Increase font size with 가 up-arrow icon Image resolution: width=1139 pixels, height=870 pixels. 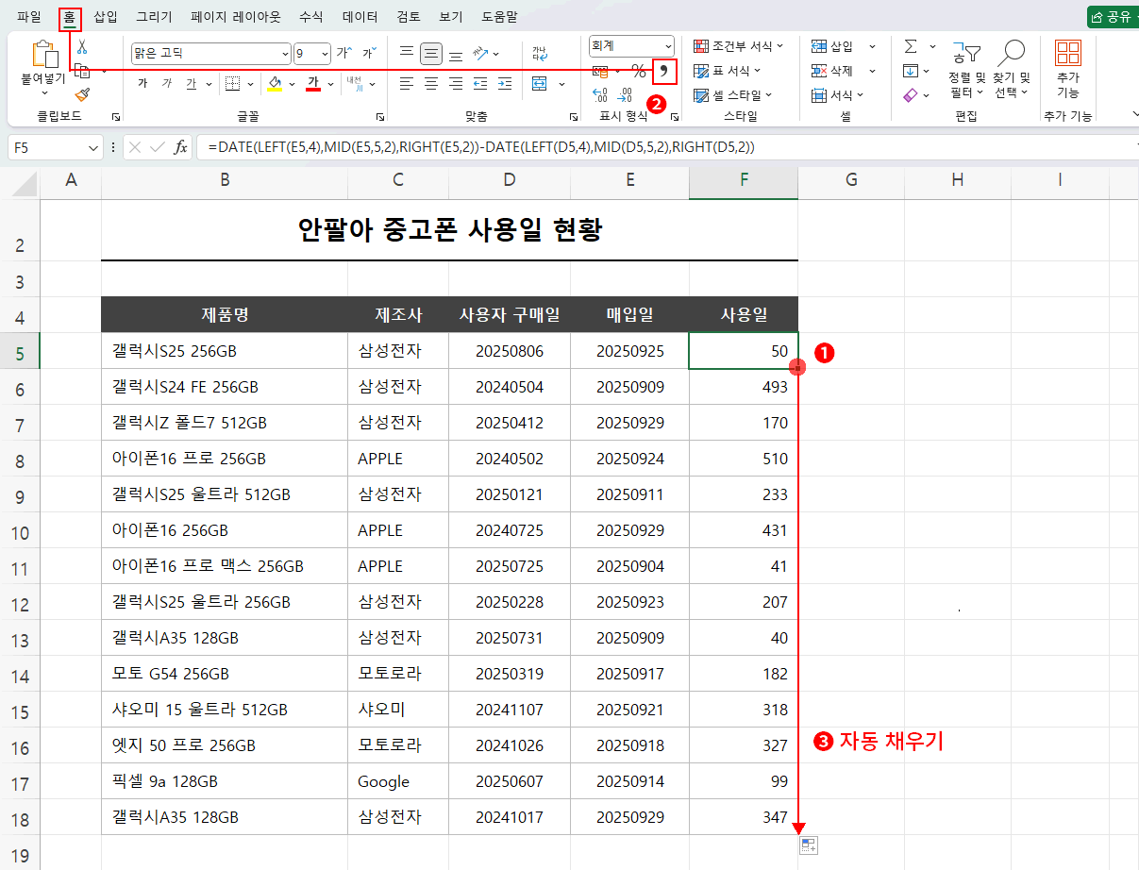point(344,54)
